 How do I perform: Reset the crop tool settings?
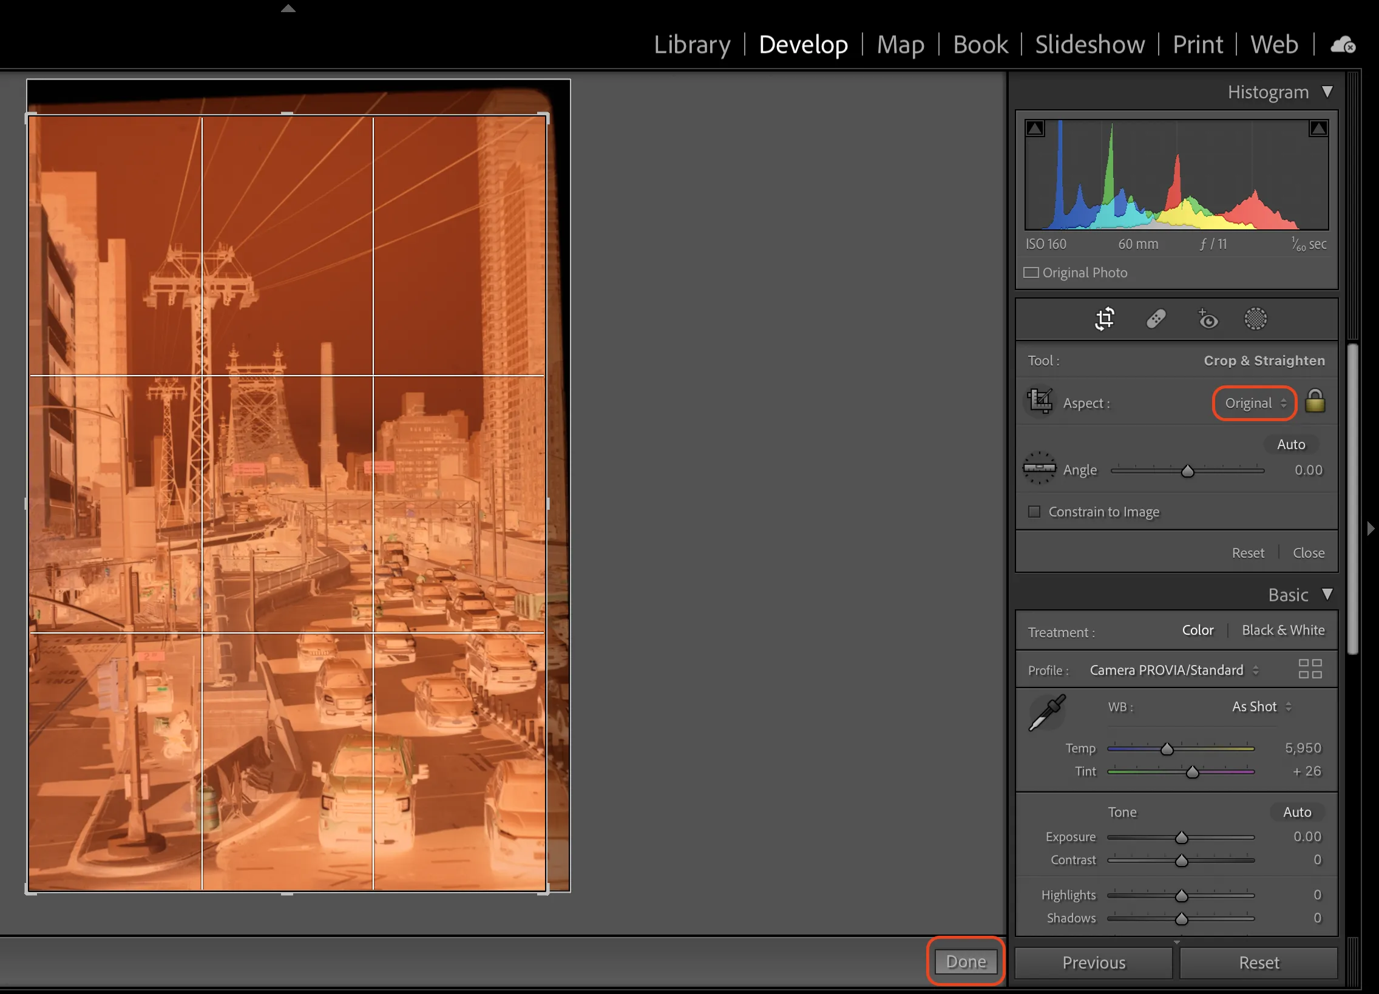(x=1248, y=553)
